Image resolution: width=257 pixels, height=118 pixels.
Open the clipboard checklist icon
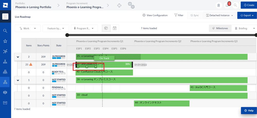[x=218, y=5]
